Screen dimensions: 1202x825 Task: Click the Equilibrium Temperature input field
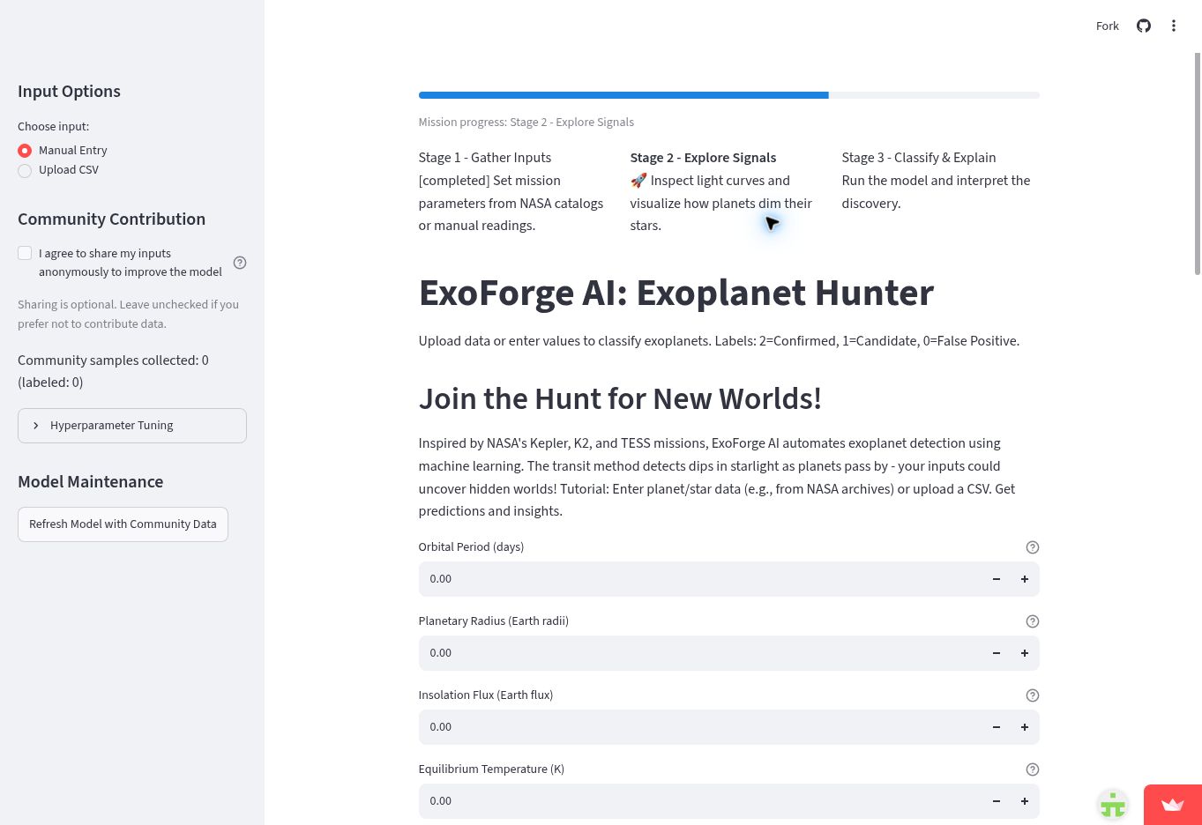pyautogui.click(x=700, y=801)
